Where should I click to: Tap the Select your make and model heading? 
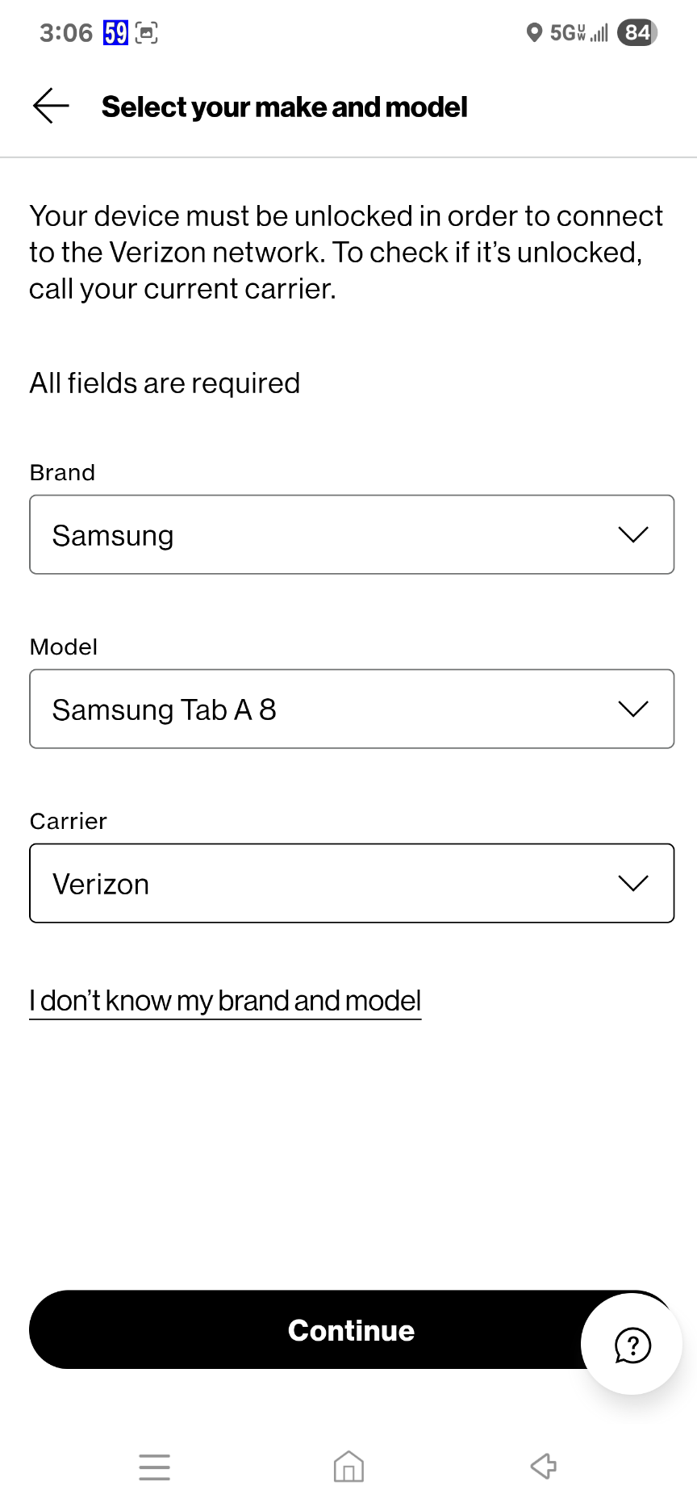[285, 107]
